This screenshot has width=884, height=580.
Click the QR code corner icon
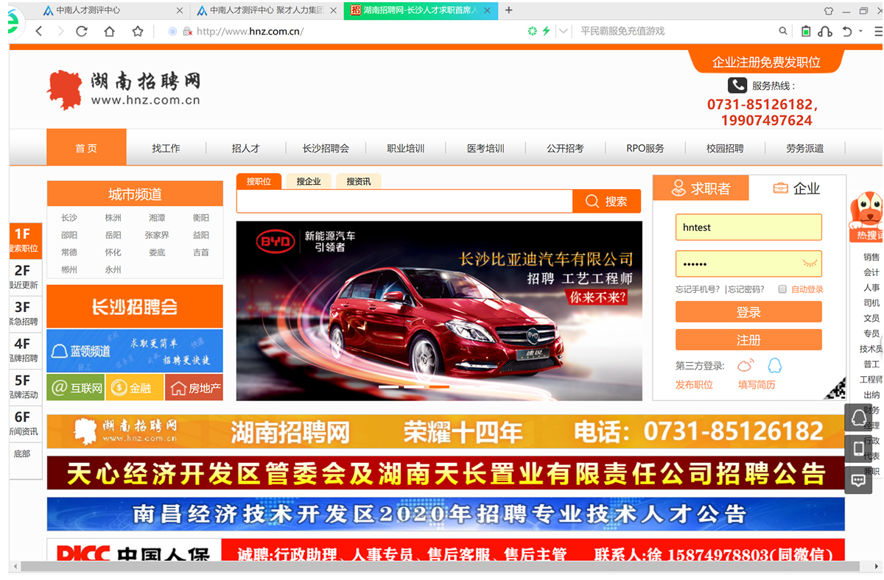835,388
